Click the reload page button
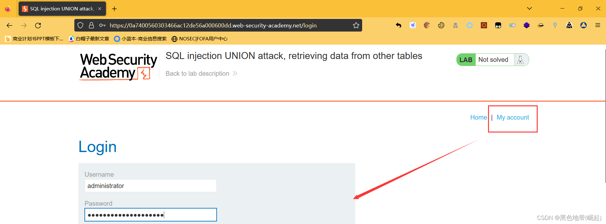The width and height of the screenshot is (606, 224). [x=38, y=26]
